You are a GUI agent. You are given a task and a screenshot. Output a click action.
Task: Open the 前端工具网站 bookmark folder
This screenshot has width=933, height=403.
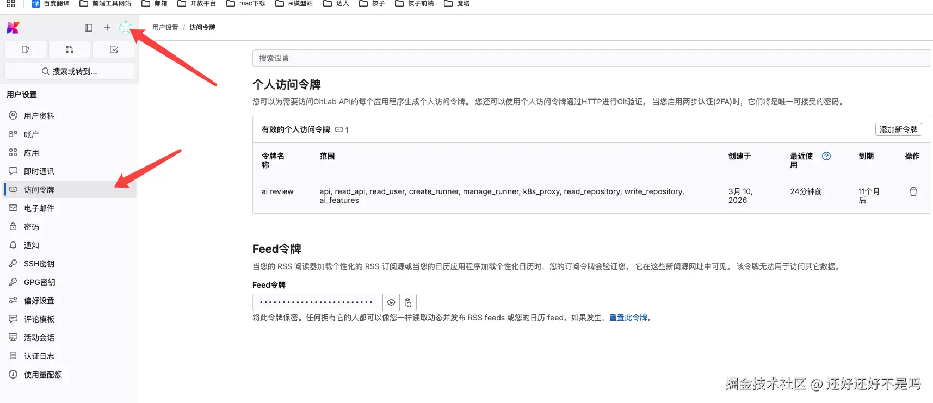click(x=106, y=3)
